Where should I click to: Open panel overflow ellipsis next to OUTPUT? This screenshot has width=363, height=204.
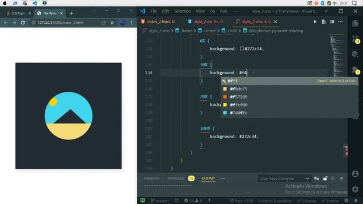click(x=222, y=178)
